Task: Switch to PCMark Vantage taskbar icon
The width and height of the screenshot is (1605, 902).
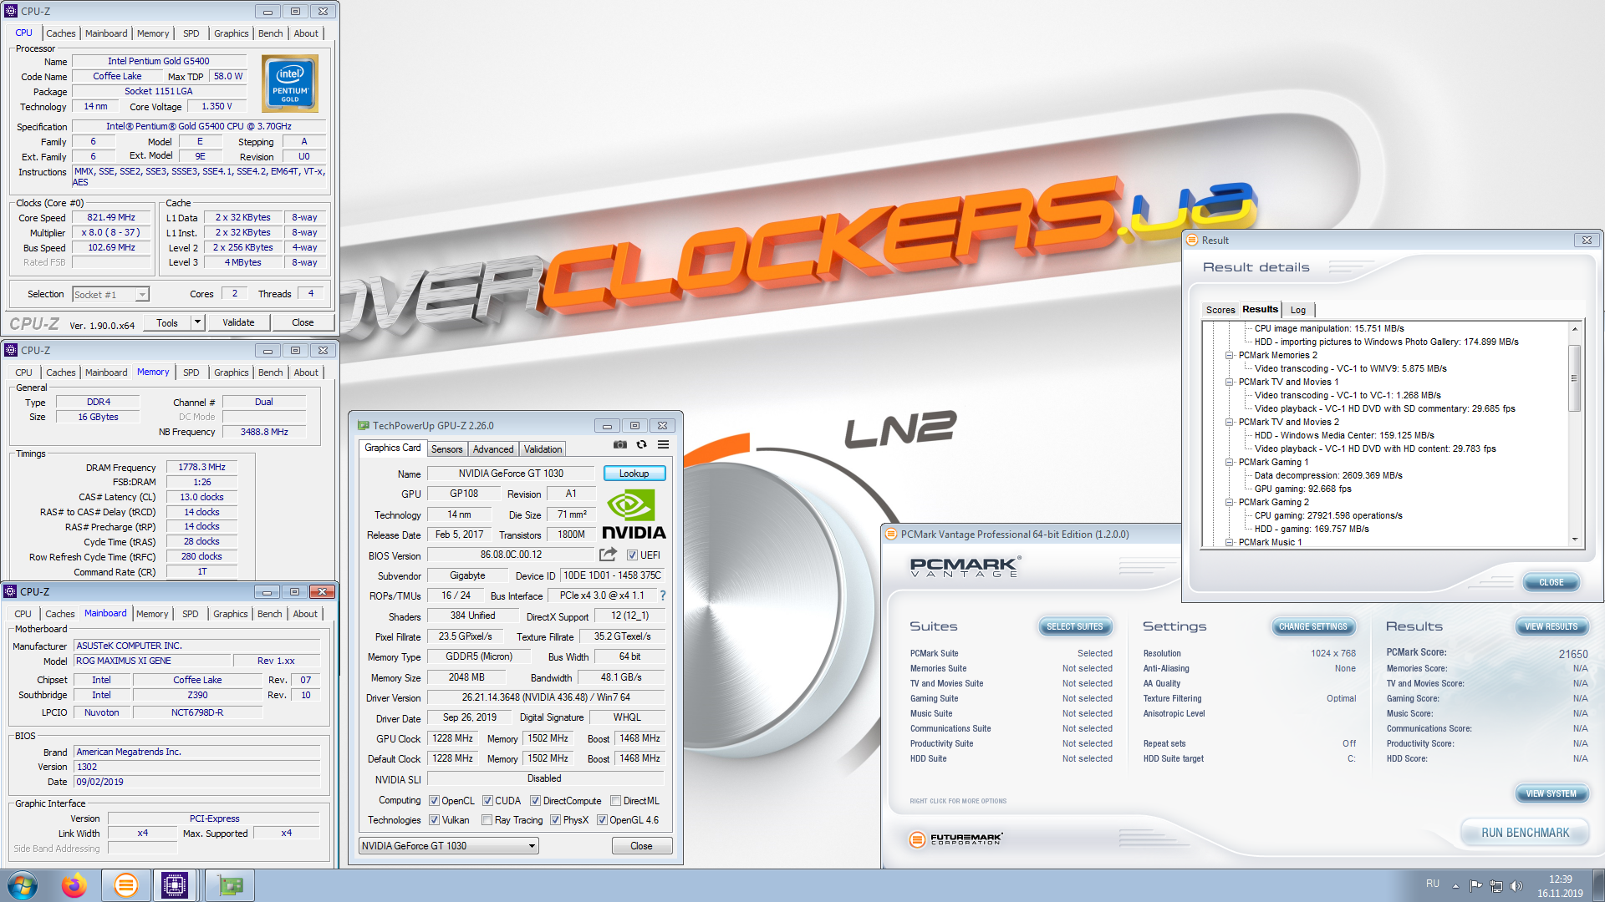Action: click(x=126, y=885)
